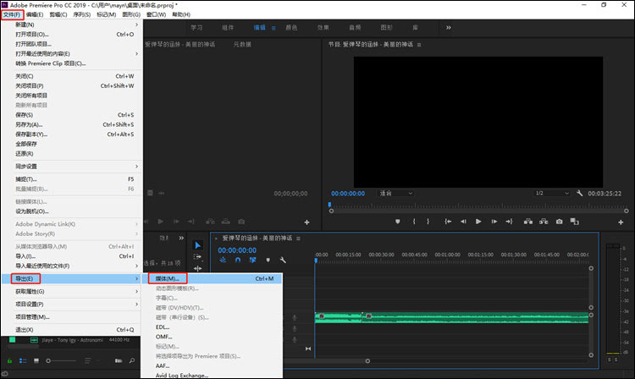Switch to the Color workspace tab

(x=291, y=28)
